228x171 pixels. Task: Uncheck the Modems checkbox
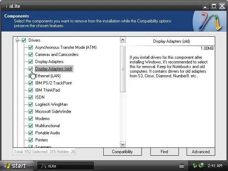[31, 119]
